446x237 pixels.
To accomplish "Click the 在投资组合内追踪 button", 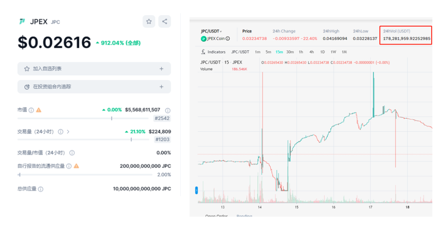I will (x=94, y=87).
